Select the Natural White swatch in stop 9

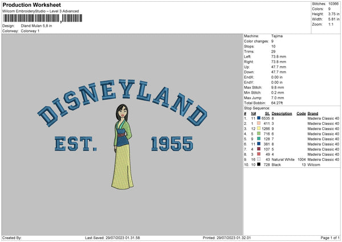click(x=259, y=159)
